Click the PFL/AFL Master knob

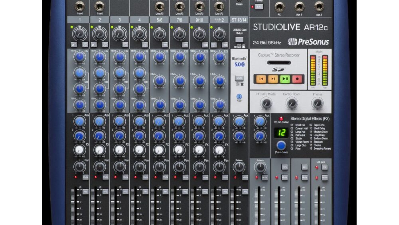tap(266, 103)
